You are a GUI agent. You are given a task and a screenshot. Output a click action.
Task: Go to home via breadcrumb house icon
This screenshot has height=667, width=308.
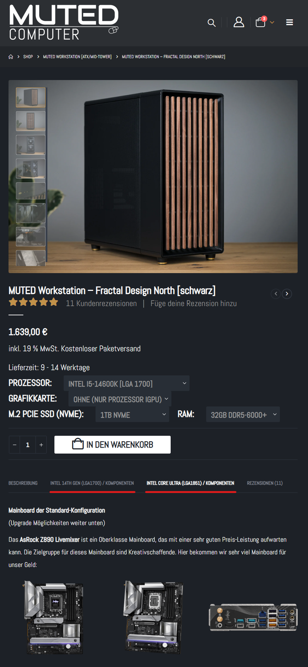(x=11, y=57)
